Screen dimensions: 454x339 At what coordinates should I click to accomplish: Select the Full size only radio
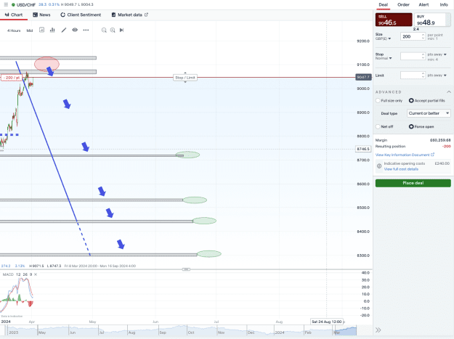click(378, 101)
